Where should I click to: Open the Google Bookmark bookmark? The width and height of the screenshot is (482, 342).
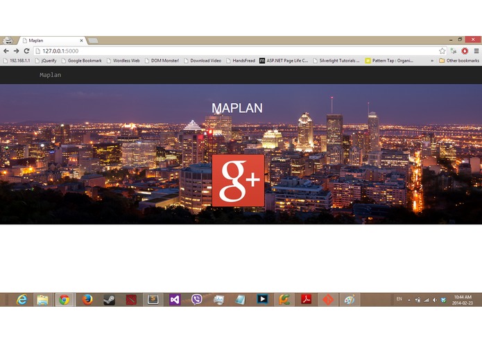[82, 61]
